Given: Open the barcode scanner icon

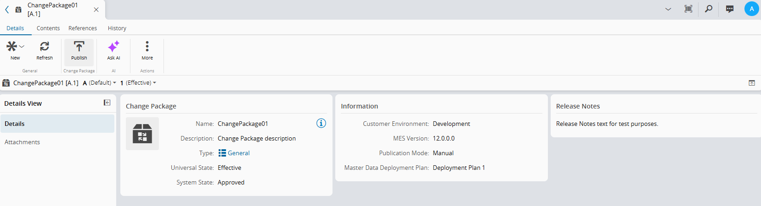Looking at the screenshot, I should point(688,9).
